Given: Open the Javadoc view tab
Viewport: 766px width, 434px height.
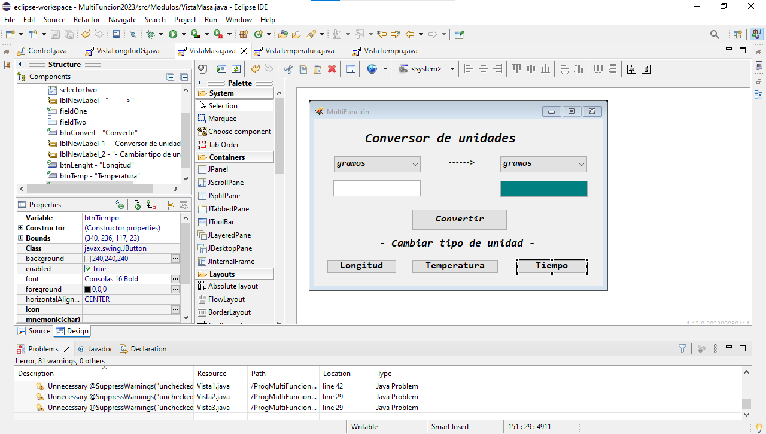Looking at the screenshot, I should pyautogui.click(x=96, y=349).
